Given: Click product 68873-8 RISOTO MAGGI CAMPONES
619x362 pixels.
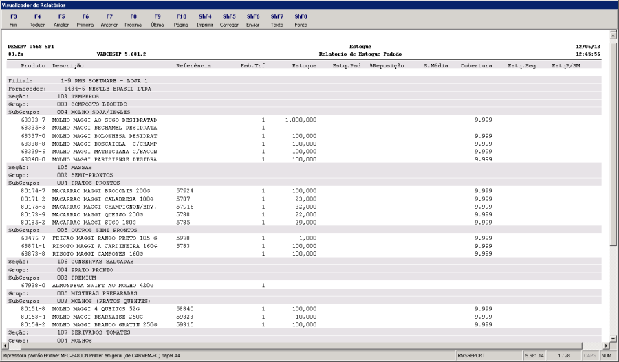Looking at the screenshot, I should coord(304,254).
